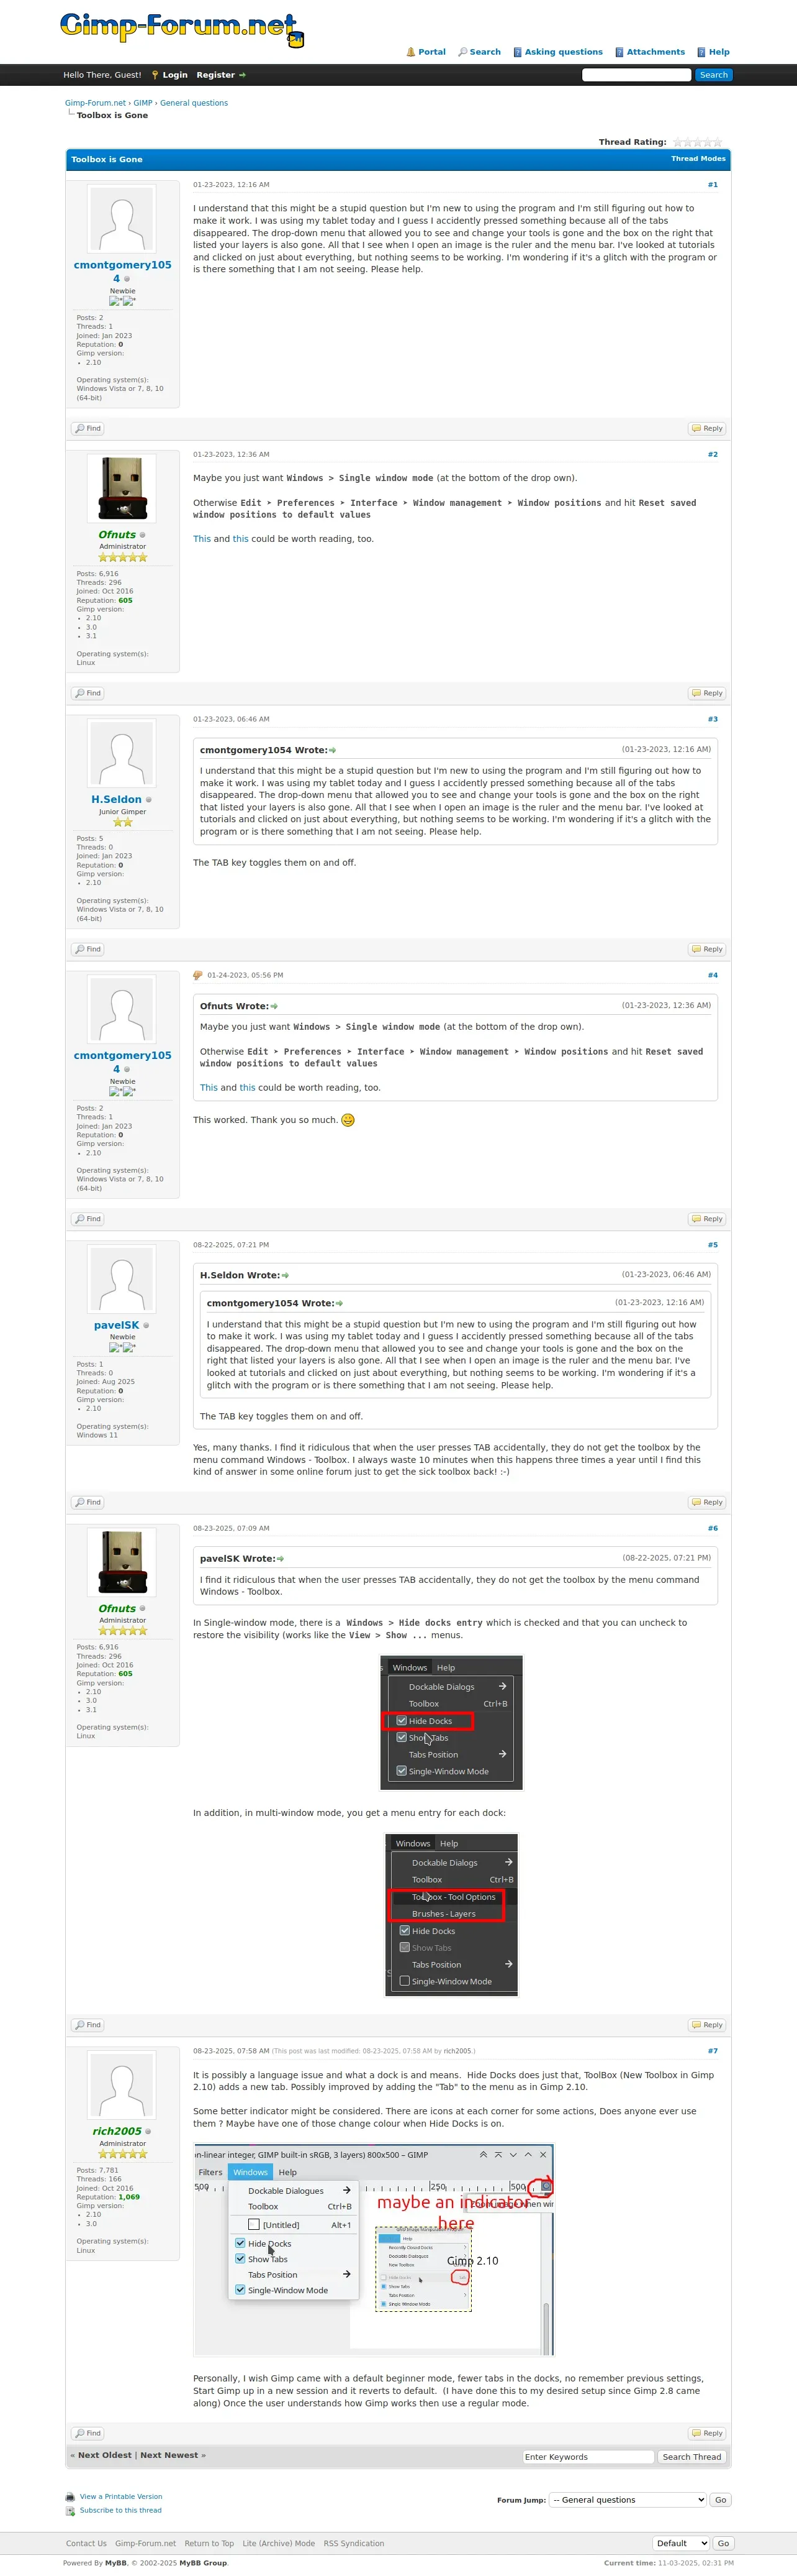Image resolution: width=797 pixels, height=2576 pixels.
Task: Go to the Next Oldest thread
Action: pos(105,2456)
